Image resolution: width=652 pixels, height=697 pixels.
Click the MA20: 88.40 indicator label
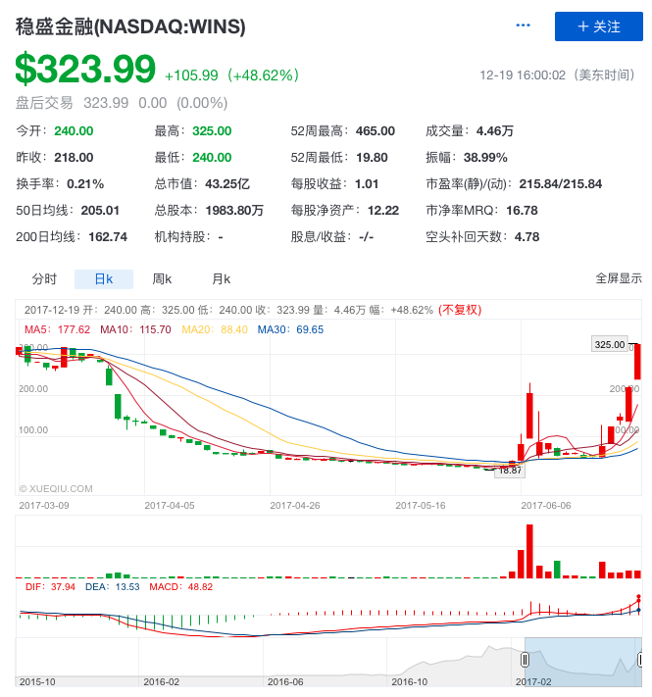215,329
